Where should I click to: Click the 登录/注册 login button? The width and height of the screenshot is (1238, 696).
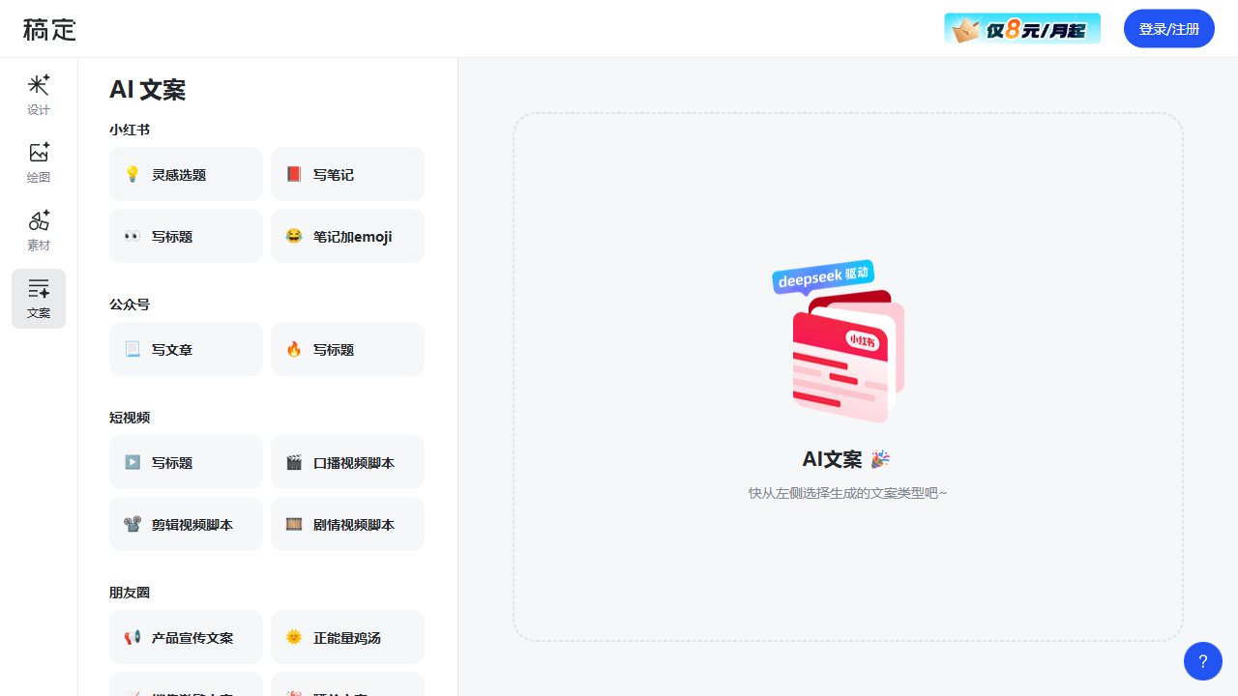coord(1168,29)
